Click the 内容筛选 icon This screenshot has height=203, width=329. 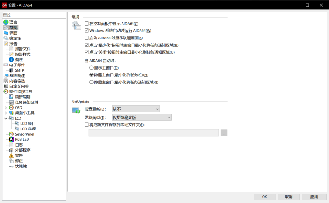tap(6, 81)
